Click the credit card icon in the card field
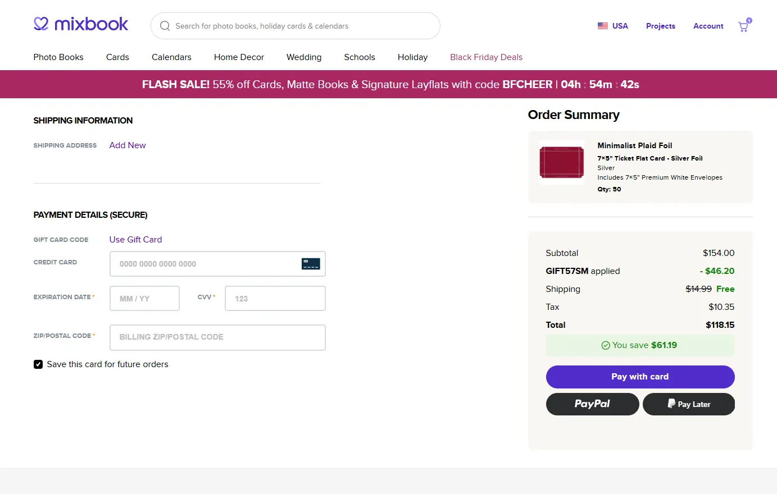 (311, 264)
